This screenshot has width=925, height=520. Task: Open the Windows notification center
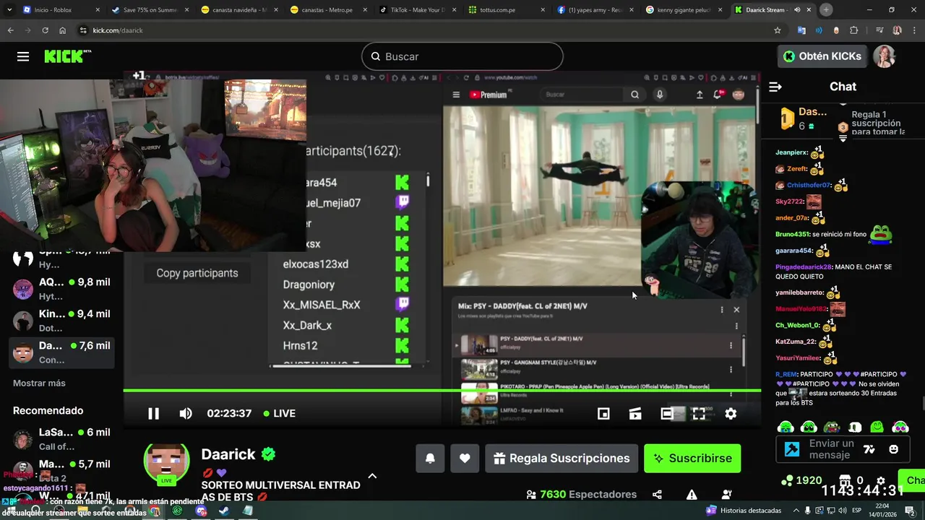click(910, 511)
